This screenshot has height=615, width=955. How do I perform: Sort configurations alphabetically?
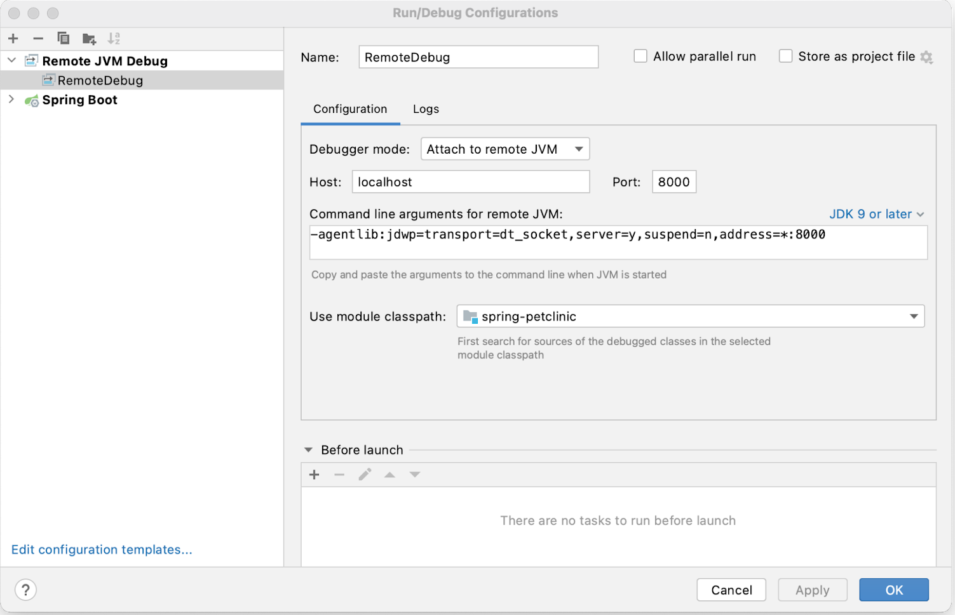pos(114,38)
